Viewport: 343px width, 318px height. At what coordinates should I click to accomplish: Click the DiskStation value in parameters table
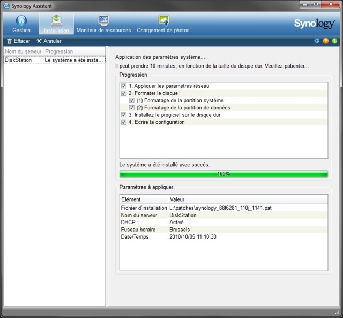(x=183, y=215)
